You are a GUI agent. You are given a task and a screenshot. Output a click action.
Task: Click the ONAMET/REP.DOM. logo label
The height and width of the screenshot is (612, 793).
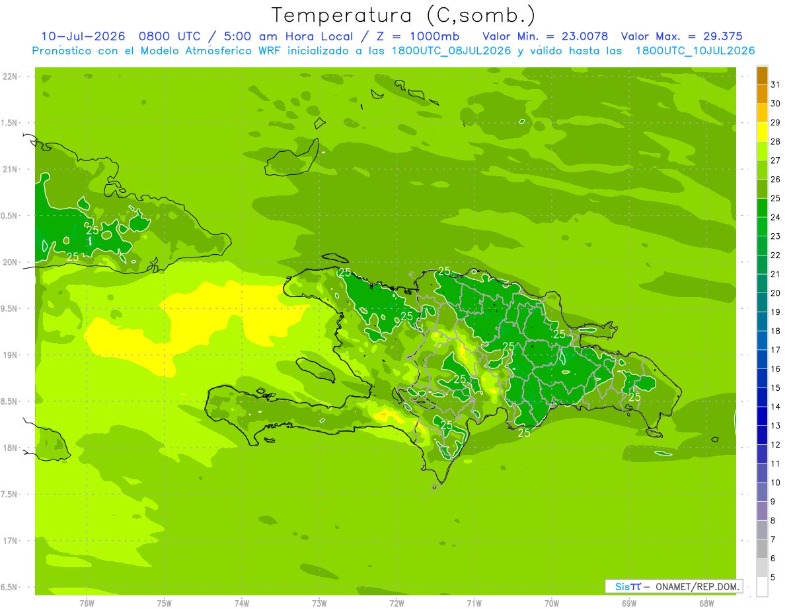(692, 586)
